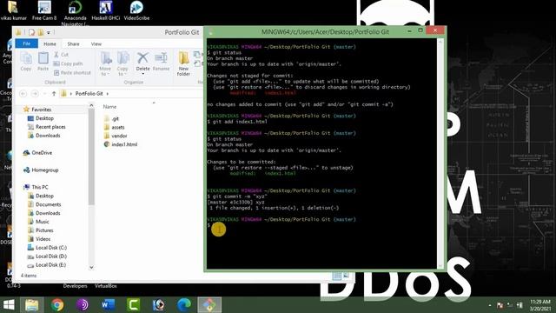This screenshot has height=313, width=556.
Task: Open the Delete dropdown arrow
Action: click(142, 74)
